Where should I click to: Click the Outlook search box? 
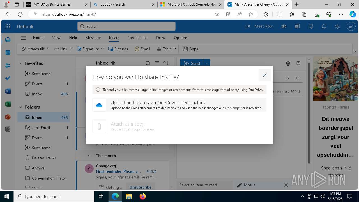click(x=126, y=26)
